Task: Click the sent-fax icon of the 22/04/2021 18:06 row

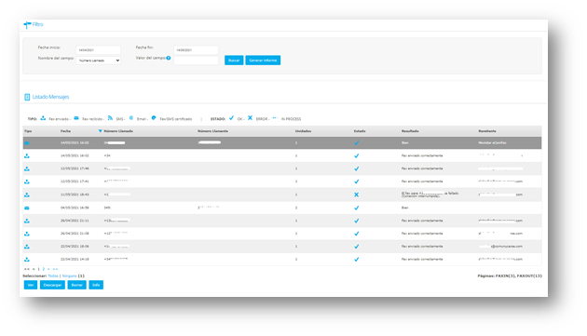Action: tap(27, 247)
